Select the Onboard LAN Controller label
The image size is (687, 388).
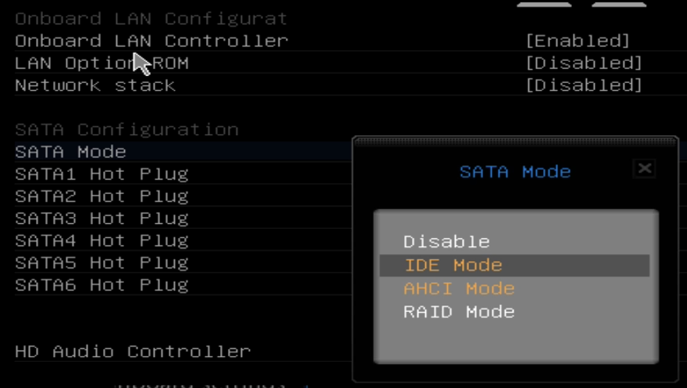pyautogui.click(x=151, y=41)
